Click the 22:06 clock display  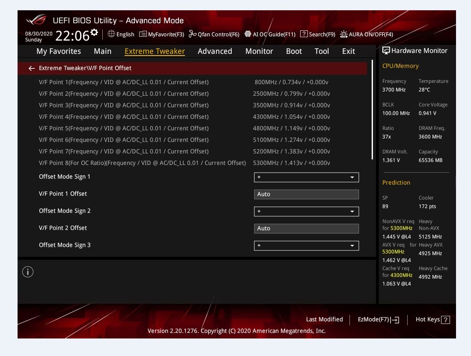click(72, 36)
